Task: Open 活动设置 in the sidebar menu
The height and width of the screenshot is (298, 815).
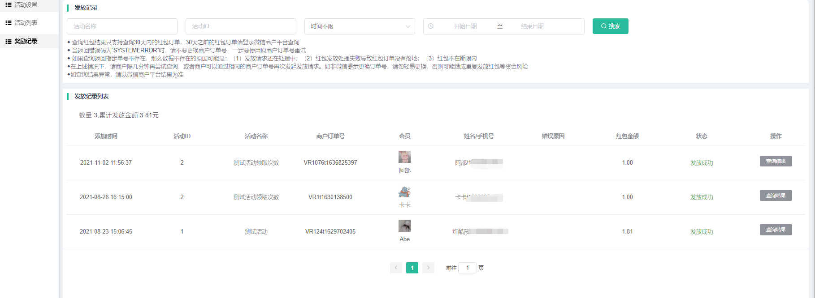Action: [x=26, y=5]
